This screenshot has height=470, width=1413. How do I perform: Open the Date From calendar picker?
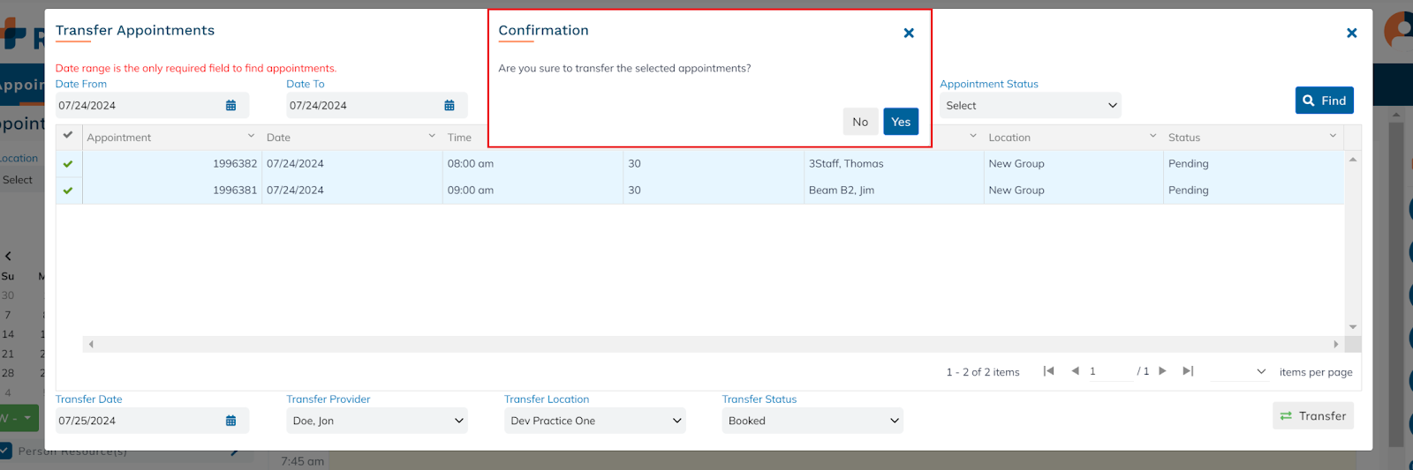coord(230,106)
